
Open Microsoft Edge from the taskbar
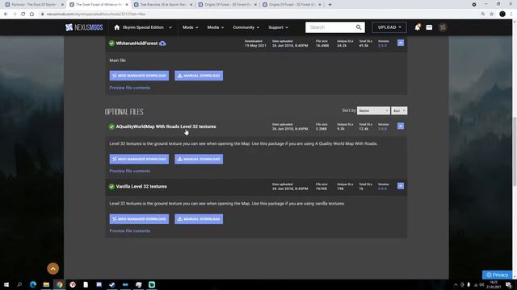coord(33,284)
